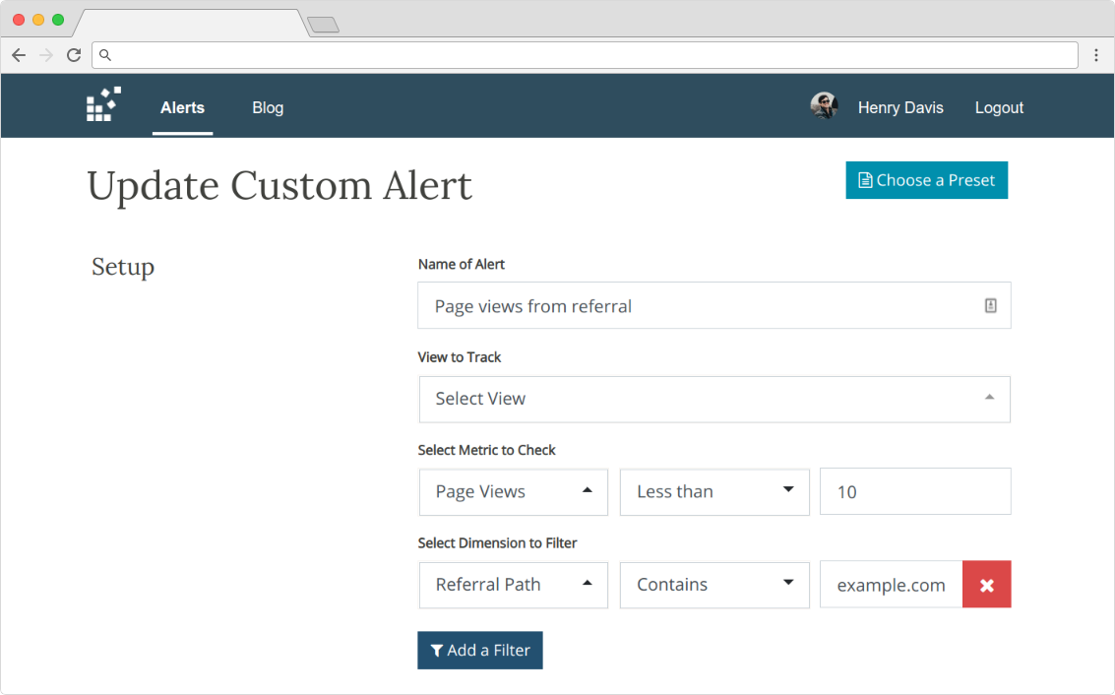This screenshot has width=1115, height=695.
Task: Click the Name of Alert label
Action: pos(461,265)
